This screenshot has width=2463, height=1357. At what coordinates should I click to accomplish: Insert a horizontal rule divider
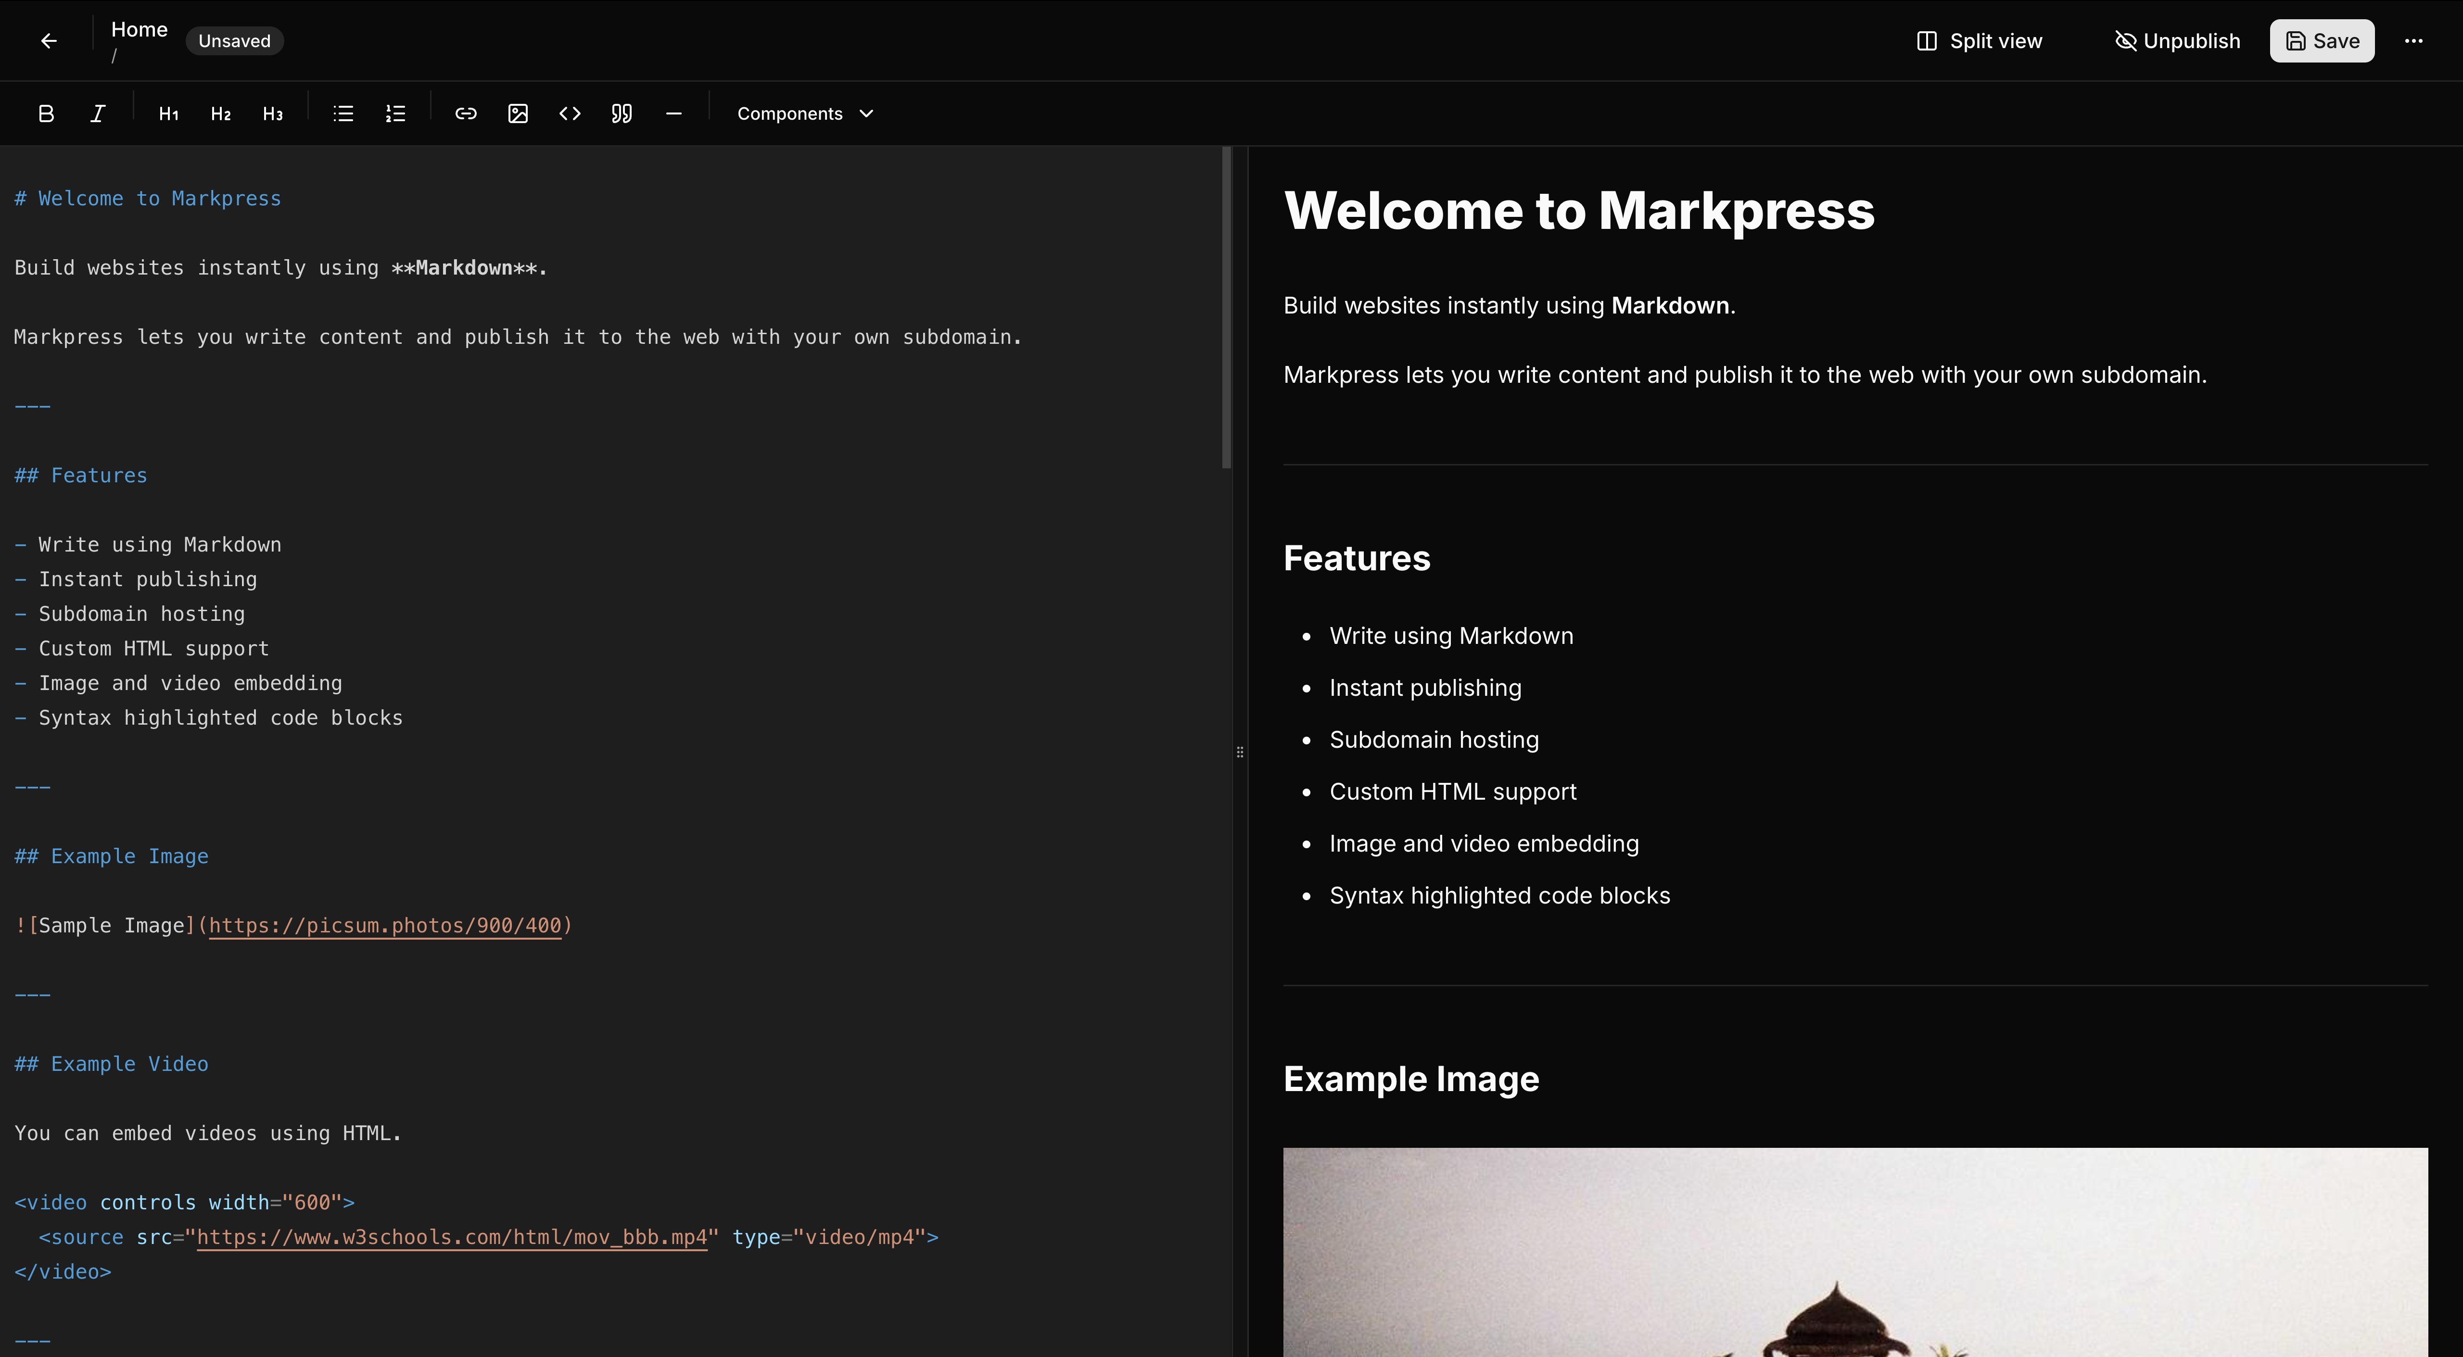pyautogui.click(x=673, y=113)
